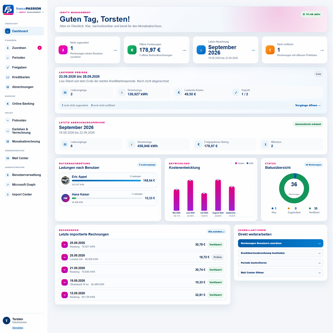Click Eric Appel's profile photo
Screen dimensions: 333x333
65,180
